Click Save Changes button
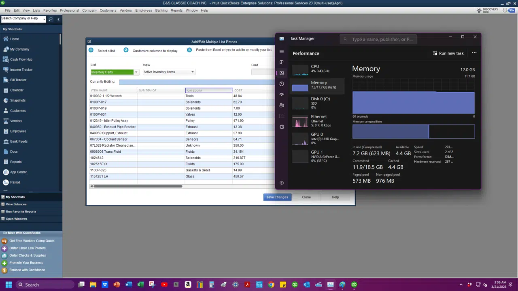This screenshot has width=518, height=291. pos(277,197)
